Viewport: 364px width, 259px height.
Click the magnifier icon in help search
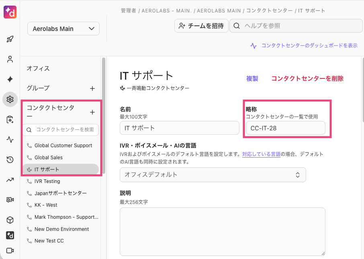click(x=237, y=26)
